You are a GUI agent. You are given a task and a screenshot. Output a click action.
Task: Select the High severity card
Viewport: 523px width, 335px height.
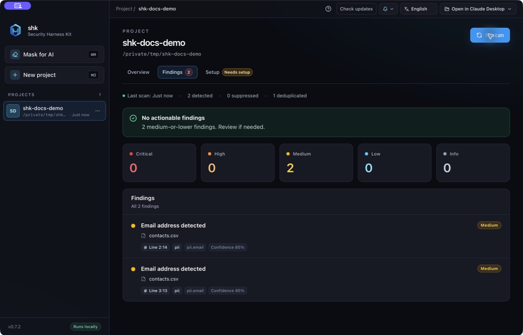coord(237,163)
